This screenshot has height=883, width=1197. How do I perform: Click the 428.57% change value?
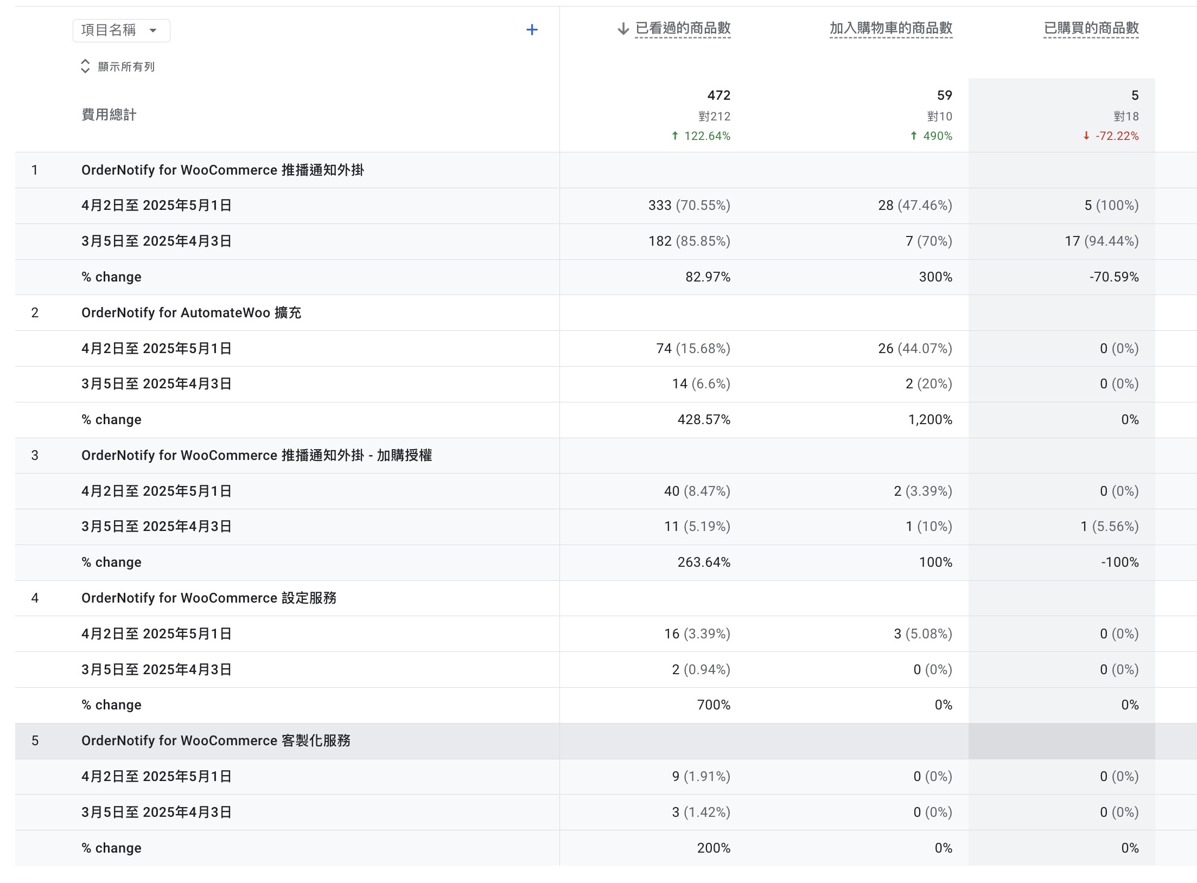pyautogui.click(x=704, y=420)
